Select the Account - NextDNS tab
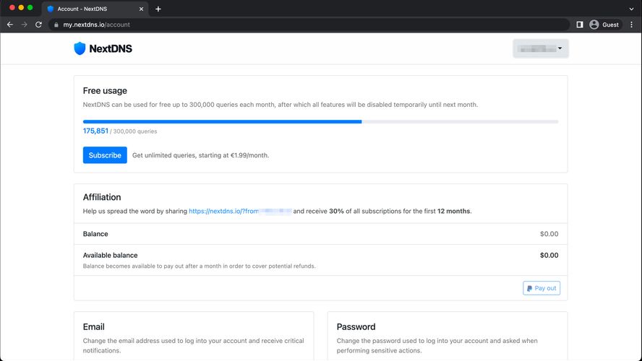 pyautogui.click(x=95, y=9)
